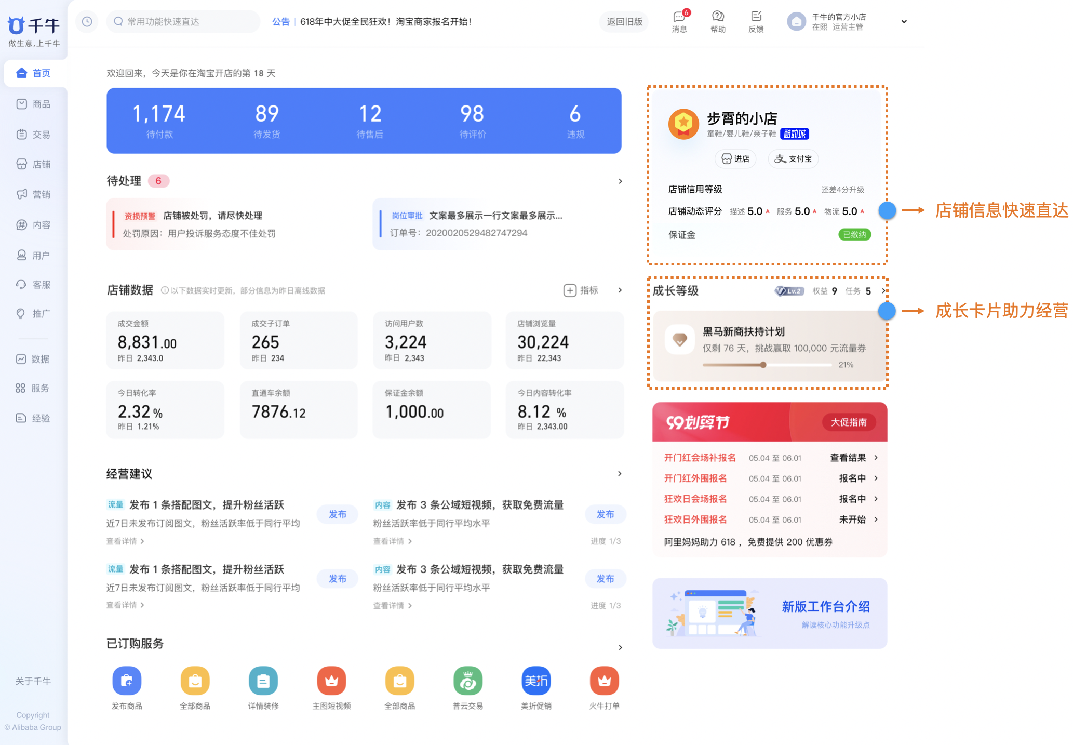Expand the 待处理 section chevron

coord(620,181)
